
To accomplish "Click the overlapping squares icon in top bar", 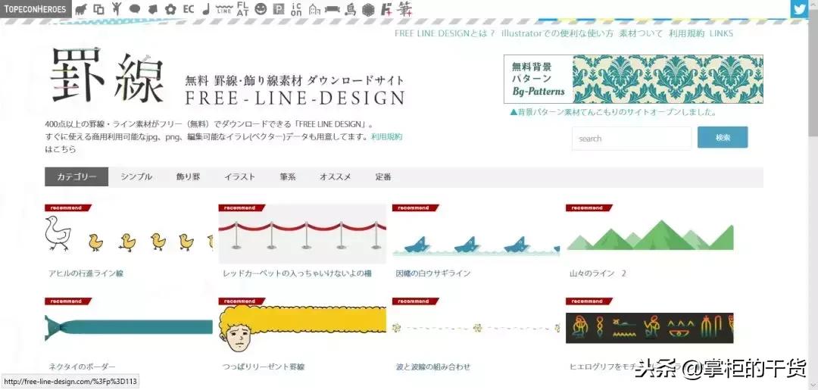I will pos(98,9).
